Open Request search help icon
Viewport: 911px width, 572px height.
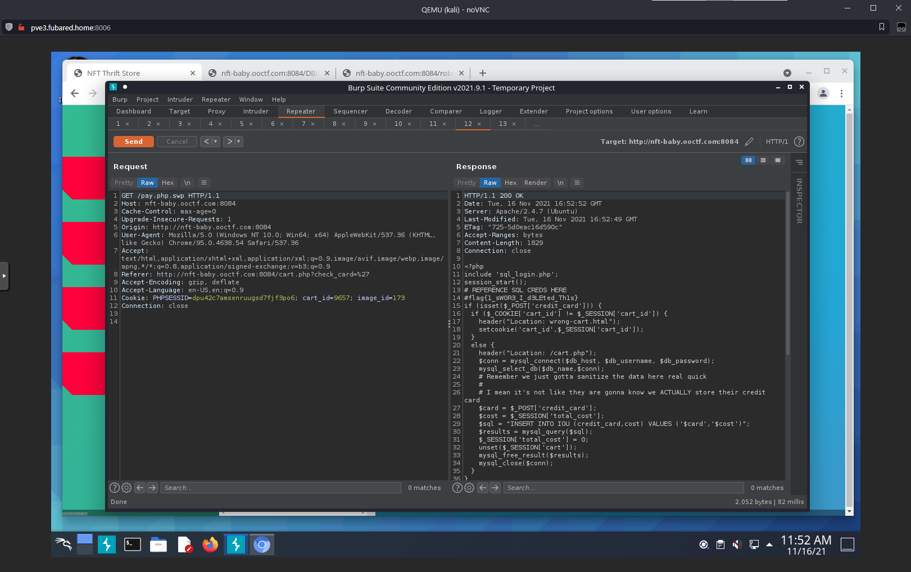point(115,488)
